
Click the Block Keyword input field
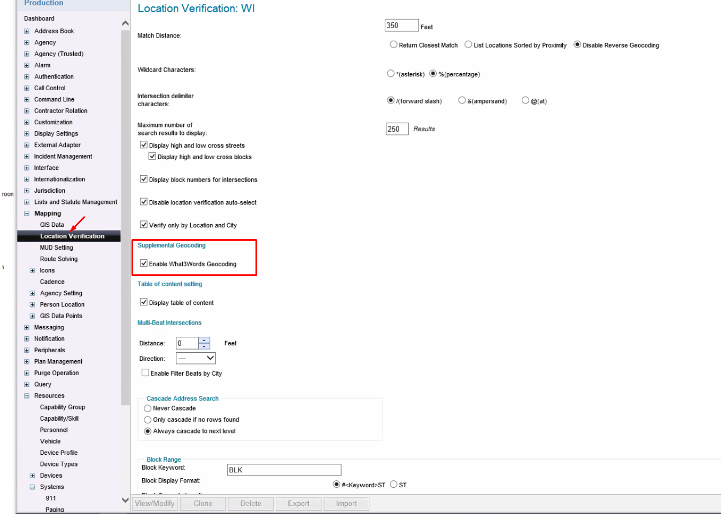[284, 470]
